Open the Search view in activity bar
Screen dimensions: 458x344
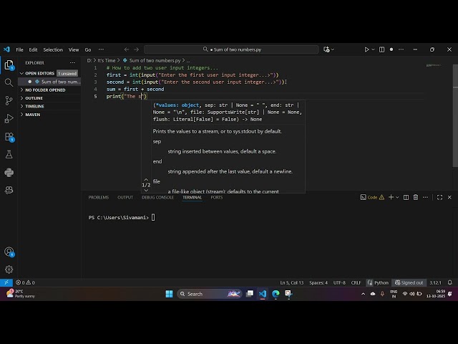pos(9,82)
